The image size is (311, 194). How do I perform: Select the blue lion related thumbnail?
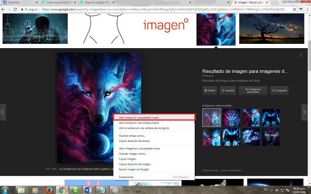coord(231,118)
